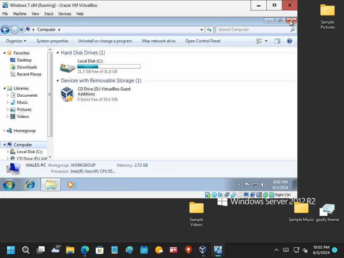Screen dimensions: 344x258
Task: Open the VirtualBox Devices menu
Action: click(65, 14)
